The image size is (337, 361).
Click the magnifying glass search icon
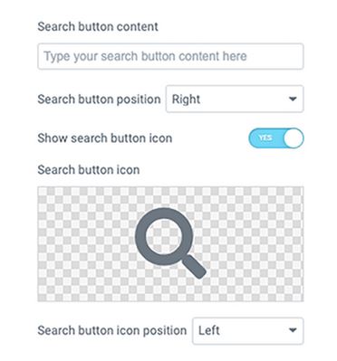(170, 243)
